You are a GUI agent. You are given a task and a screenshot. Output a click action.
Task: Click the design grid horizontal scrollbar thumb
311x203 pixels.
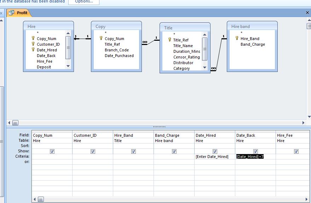click(41, 199)
